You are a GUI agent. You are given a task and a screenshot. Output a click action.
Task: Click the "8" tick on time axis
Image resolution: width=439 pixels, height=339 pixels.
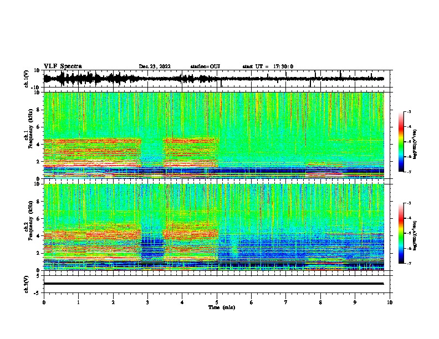320,302
